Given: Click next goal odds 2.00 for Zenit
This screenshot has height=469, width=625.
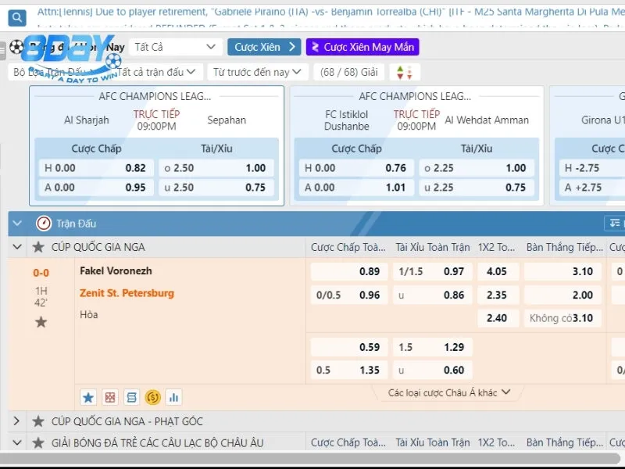Looking at the screenshot, I should tap(562, 295).
